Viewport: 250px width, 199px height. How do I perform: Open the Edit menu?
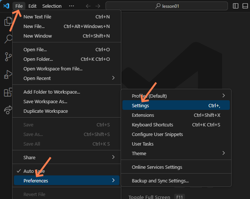pos(32,6)
